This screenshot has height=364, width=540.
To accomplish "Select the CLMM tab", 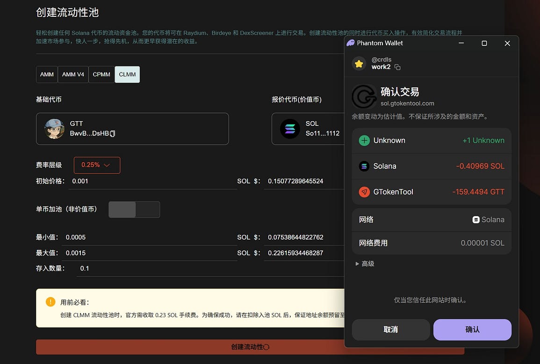I will 128,74.
